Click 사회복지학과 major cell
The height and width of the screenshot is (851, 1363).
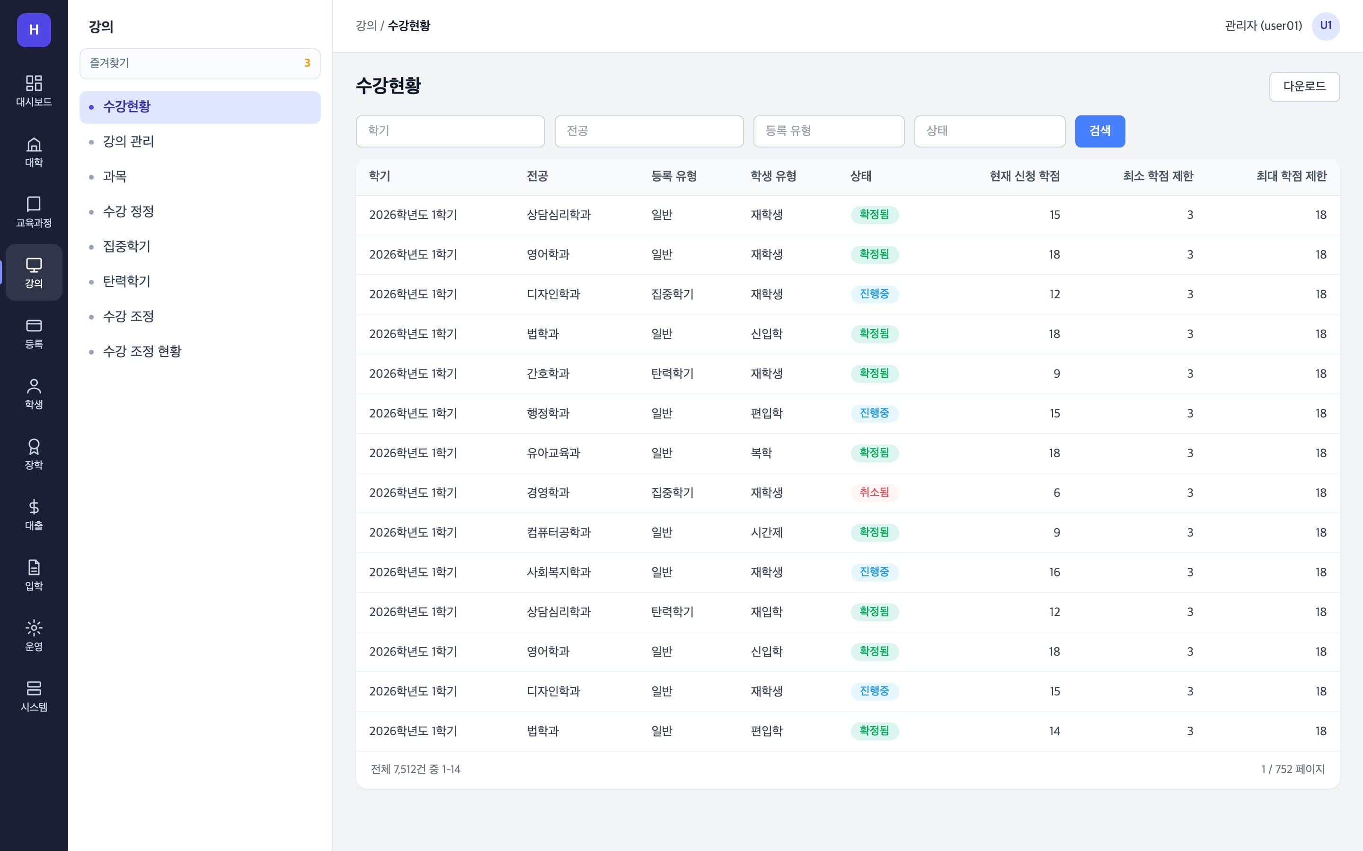[x=558, y=573]
